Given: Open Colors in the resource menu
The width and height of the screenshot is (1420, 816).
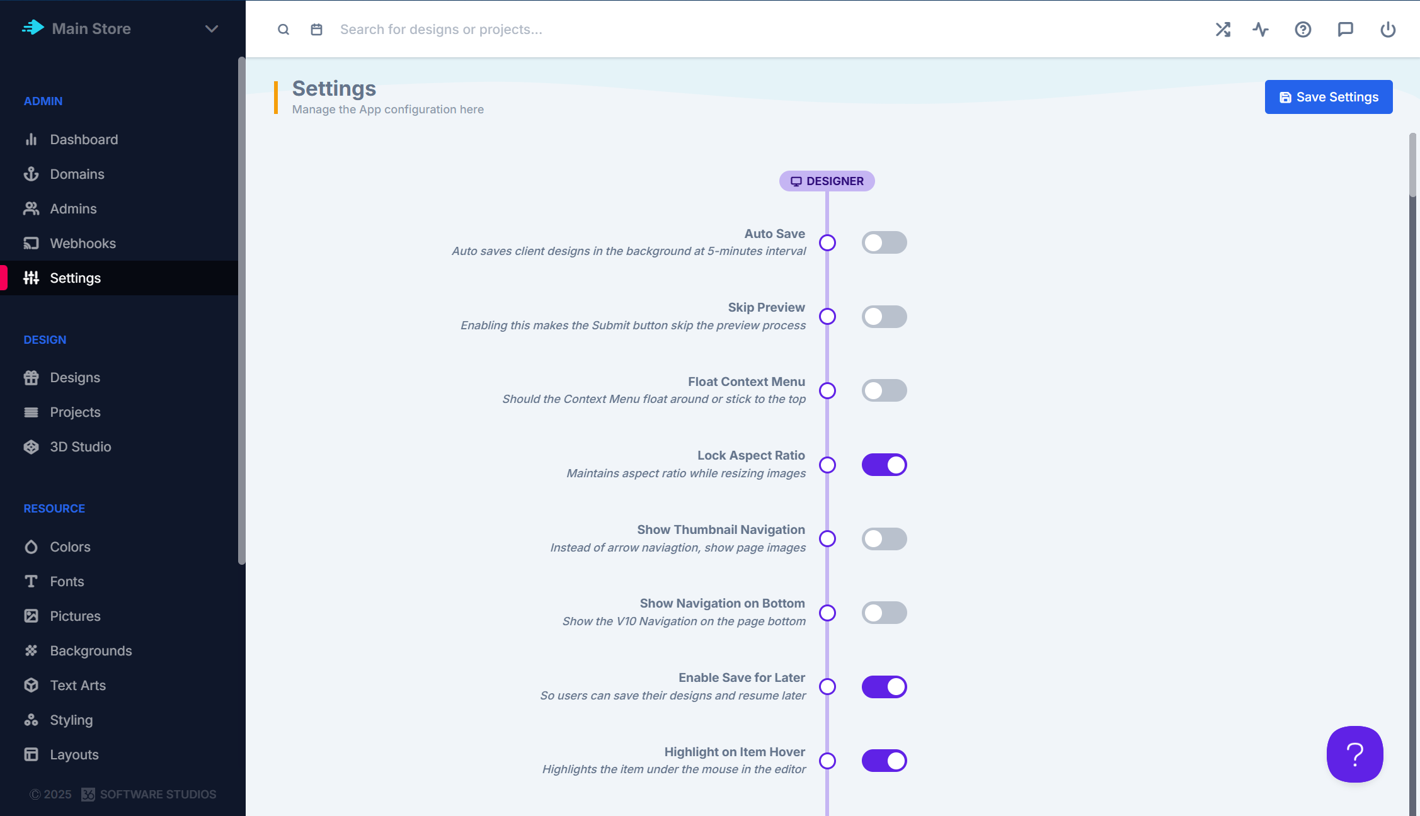Looking at the screenshot, I should pos(119,547).
